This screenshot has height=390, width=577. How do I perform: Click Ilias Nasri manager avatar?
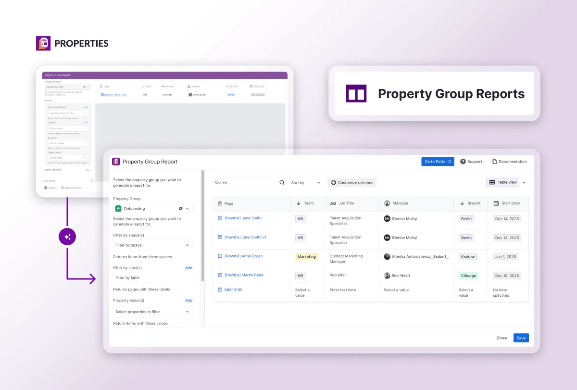387,276
